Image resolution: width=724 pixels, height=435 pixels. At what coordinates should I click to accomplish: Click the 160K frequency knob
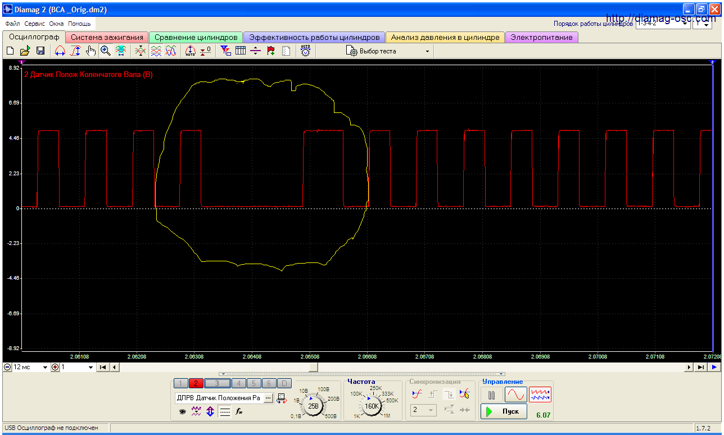371,405
